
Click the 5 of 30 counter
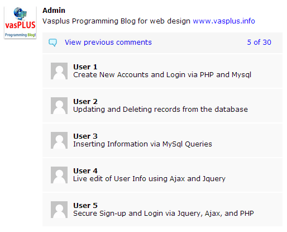tap(259, 42)
